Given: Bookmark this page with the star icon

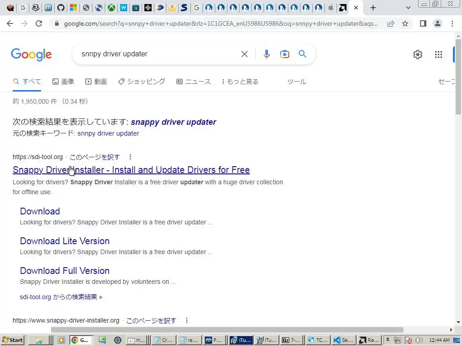Looking at the screenshot, I should (405, 23).
